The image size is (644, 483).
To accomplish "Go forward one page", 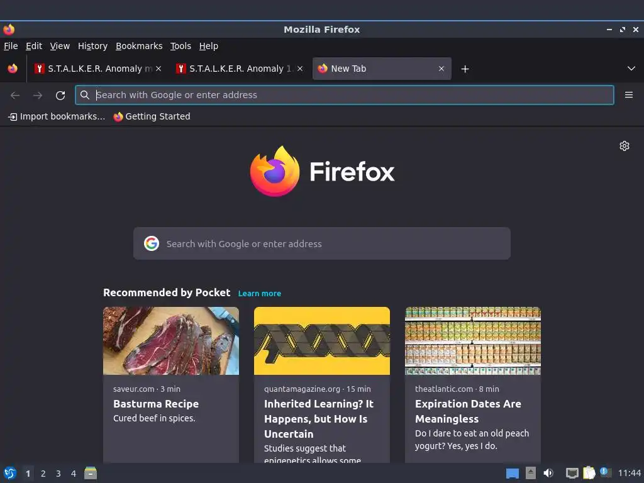I will [x=38, y=96].
